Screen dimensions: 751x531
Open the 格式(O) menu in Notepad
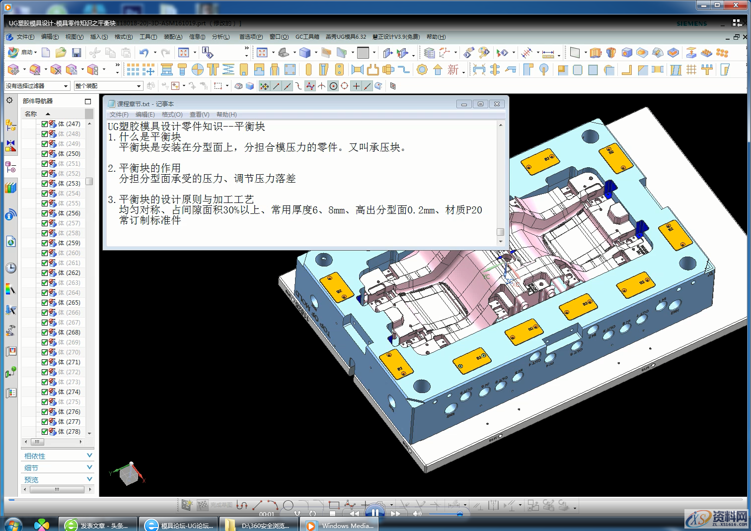click(x=172, y=115)
